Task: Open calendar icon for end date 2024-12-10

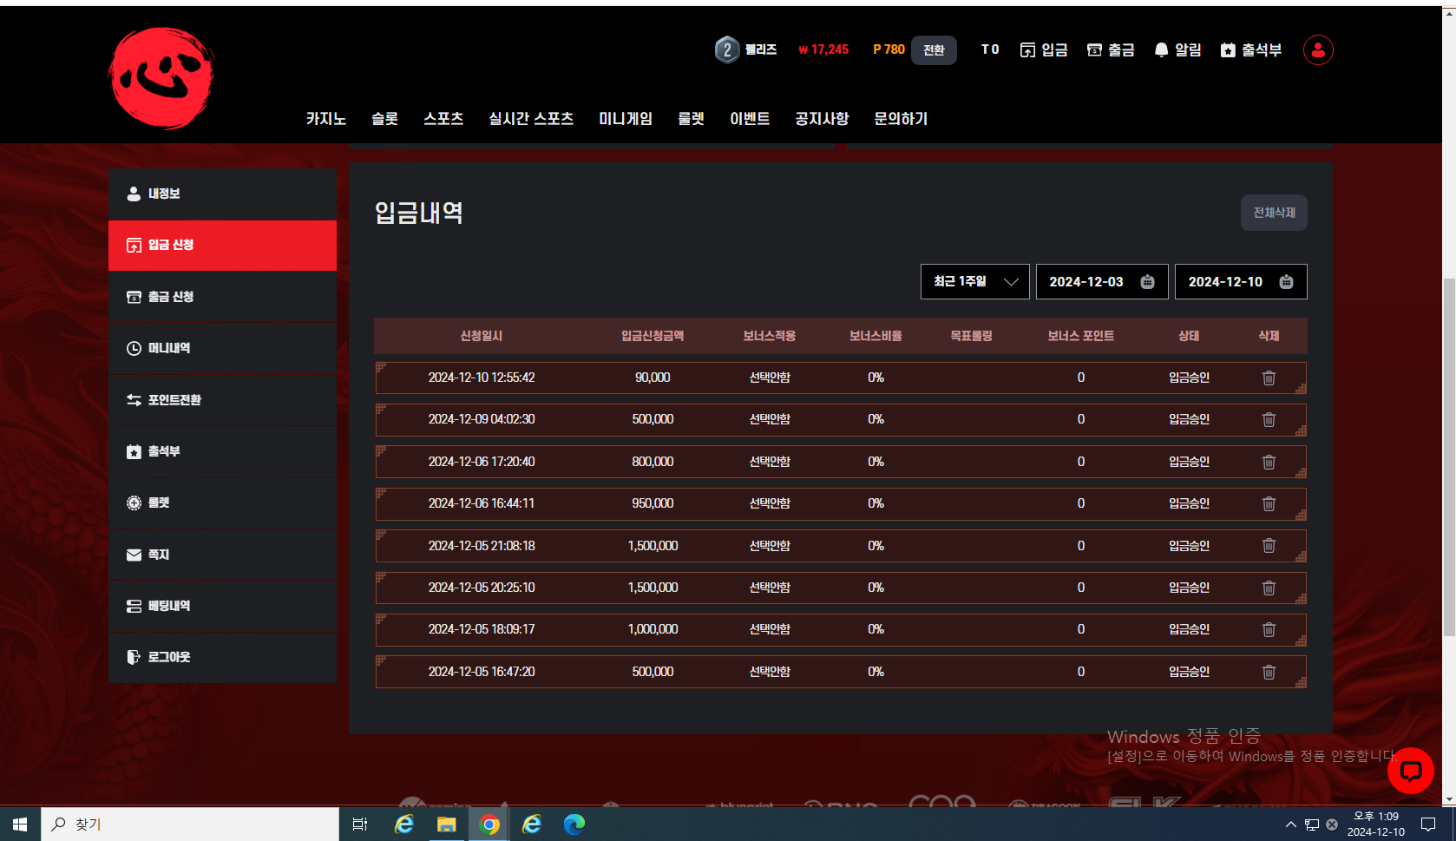Action: click(1286, 282)
